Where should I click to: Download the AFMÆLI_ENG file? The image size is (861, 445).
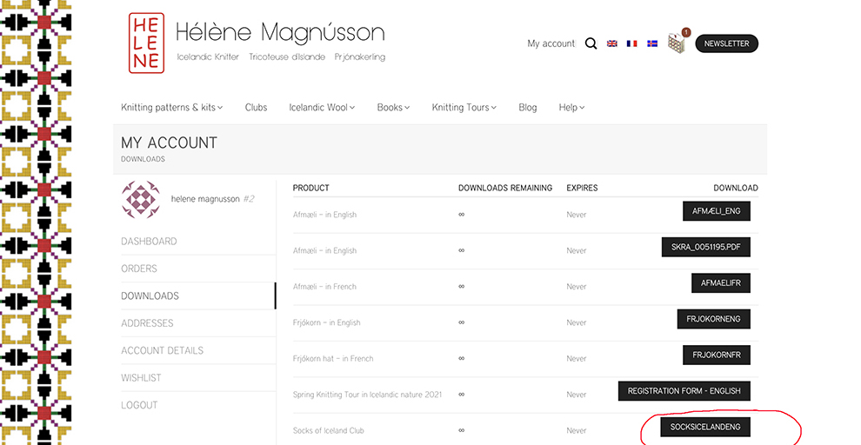pyautogui.click(x=717, y=211)
